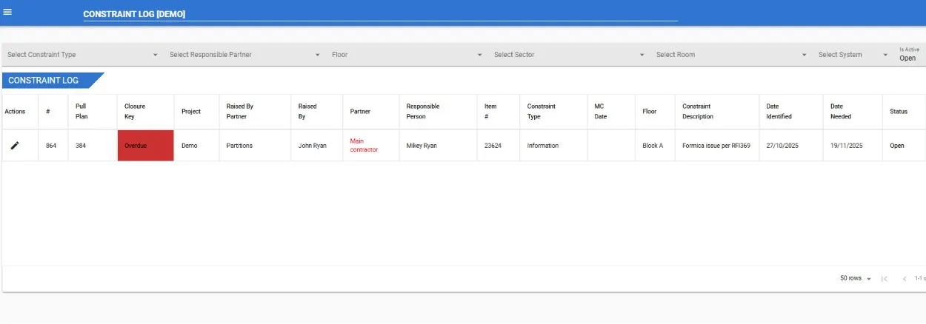This screenshot has width=926, height=324.
Task: Click the Status column header
Action: (899, 112)
